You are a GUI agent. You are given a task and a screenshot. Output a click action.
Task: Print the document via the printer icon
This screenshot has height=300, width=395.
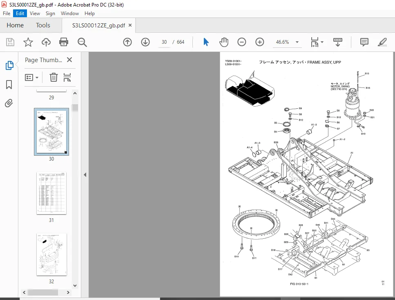(x=64, y=42)
